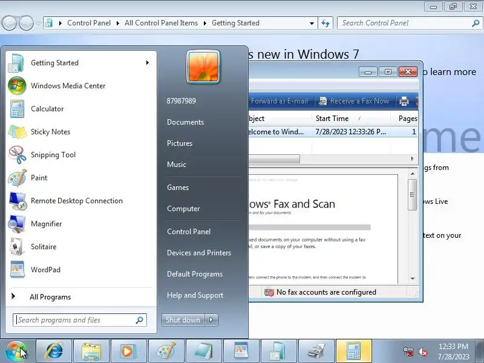484x363 pixels.
Task: Select the fax dated 7/28/2023 12:33:26
Action: tap(333, 132)
